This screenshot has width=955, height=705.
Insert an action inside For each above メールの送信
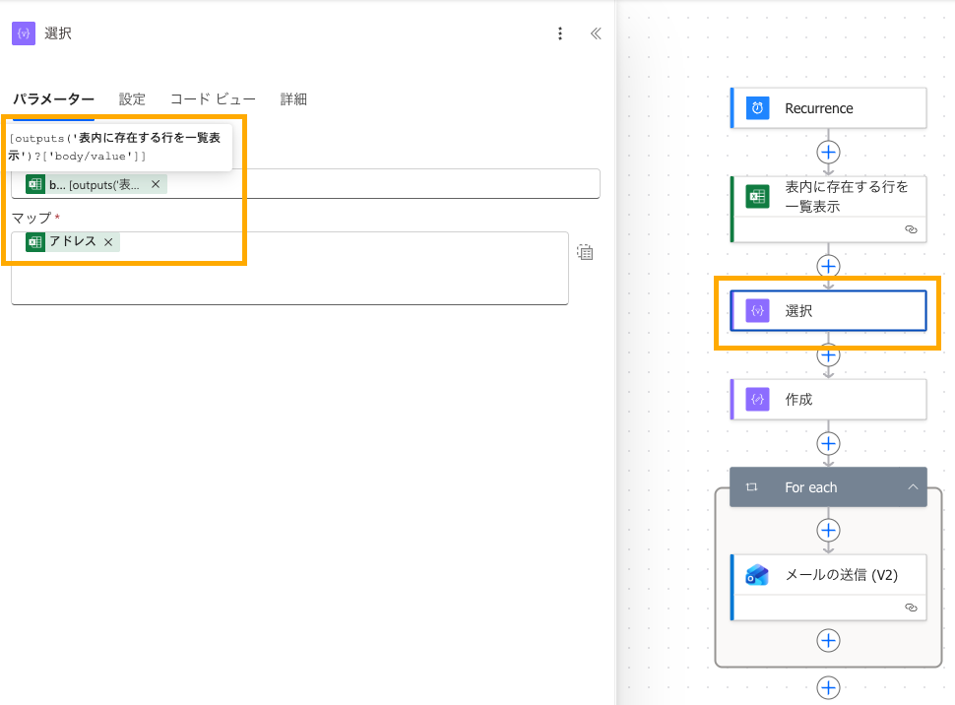pos(829,530)
